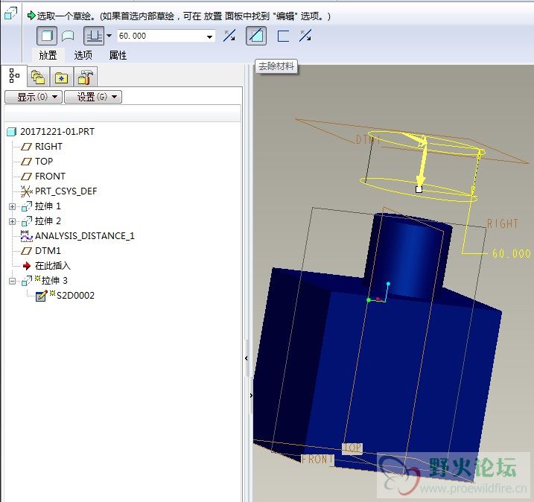Image resolution: width=534 pixels, height=502 pixels.
Task: Click the TOP plane label in viewport
Action: (x=352, y=448)
